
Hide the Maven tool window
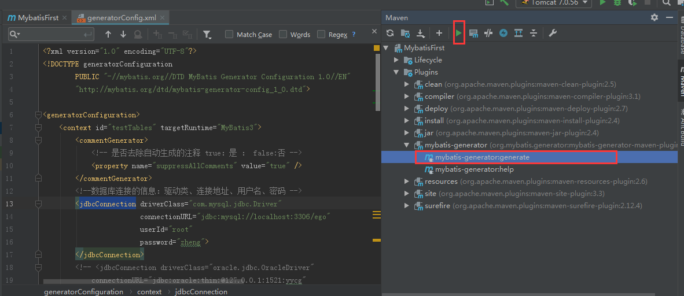coord(669,17)
